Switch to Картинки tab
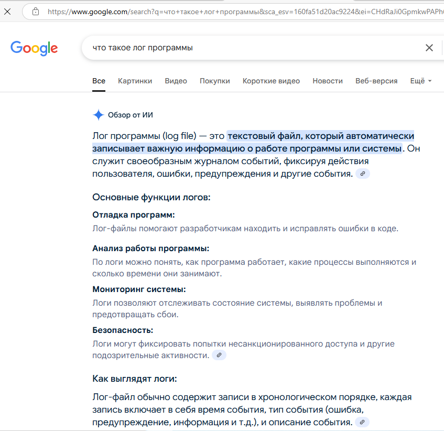 135,81
